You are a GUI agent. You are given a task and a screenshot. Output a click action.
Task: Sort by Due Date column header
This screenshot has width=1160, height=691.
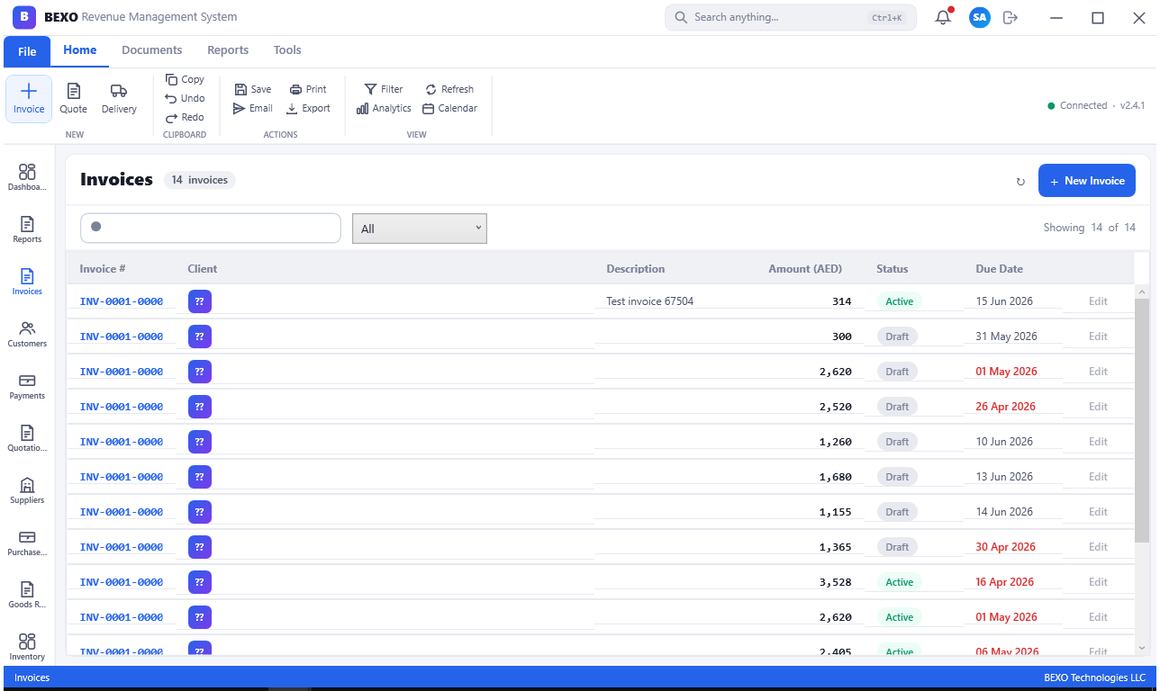pyautogui.click(x=1000, y=269)
